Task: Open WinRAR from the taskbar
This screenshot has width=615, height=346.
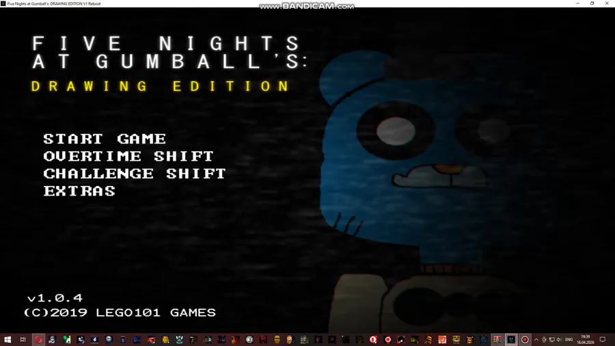Action: [497, 340]
